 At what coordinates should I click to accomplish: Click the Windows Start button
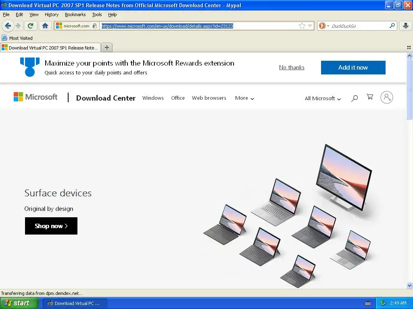[x=19, y=303]
